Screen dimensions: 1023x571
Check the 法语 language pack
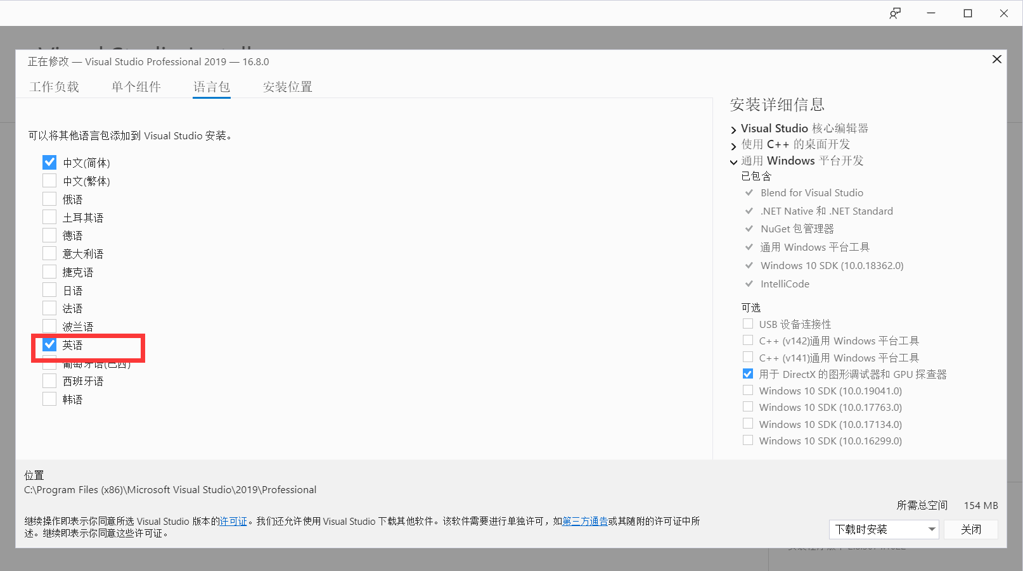coord(49,308)
